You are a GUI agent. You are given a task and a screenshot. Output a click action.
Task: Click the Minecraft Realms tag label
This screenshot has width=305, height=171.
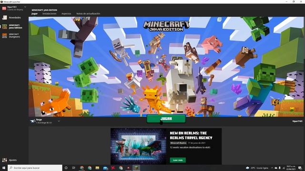(x=178, y=143)
